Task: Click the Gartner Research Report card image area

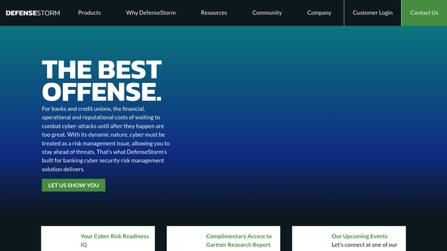Action: [x=186, y=239]
